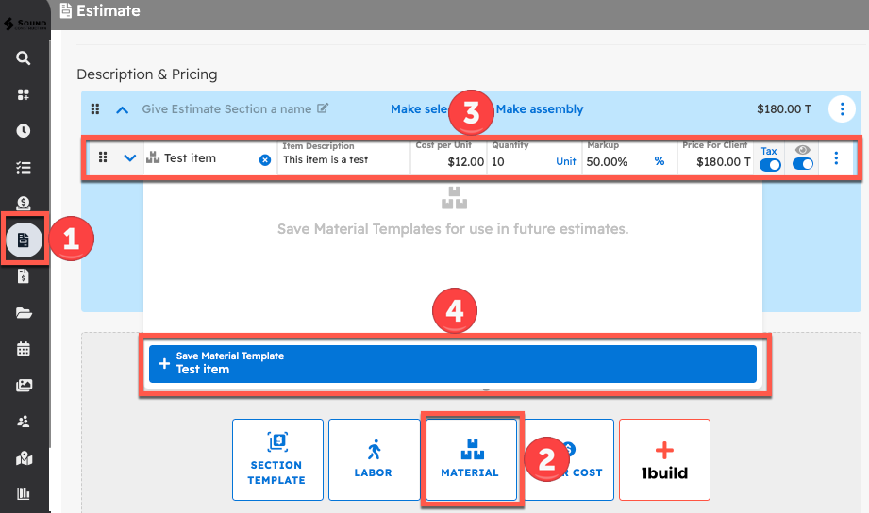Open the Unit dropdown in Quantity
869x513 pixels.
pyautogui.click(x=565, y=161)
